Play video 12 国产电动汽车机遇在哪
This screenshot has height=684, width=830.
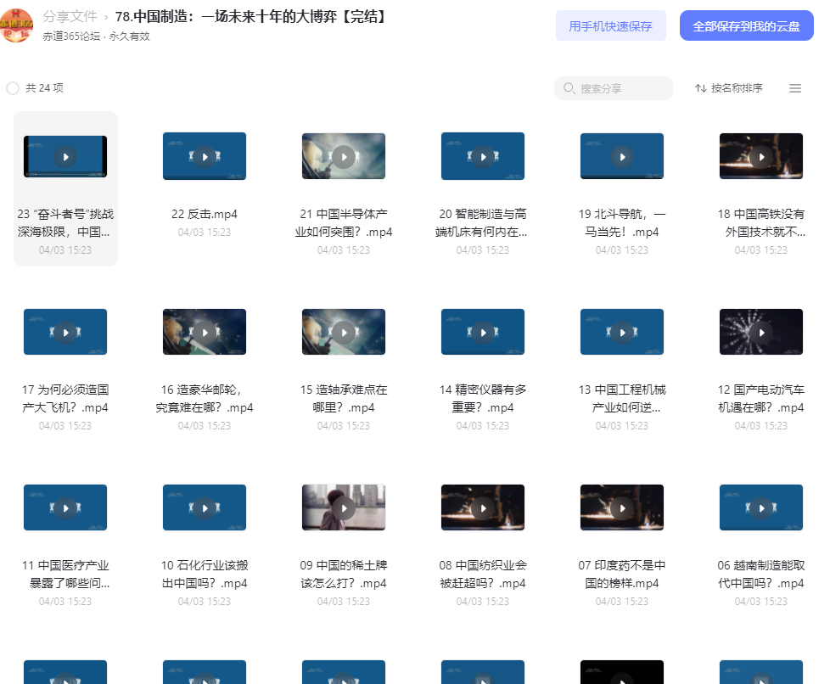tap(761, 333)
